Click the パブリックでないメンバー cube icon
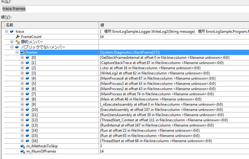This screenshot has width=249, height=159. click(17, 47)
